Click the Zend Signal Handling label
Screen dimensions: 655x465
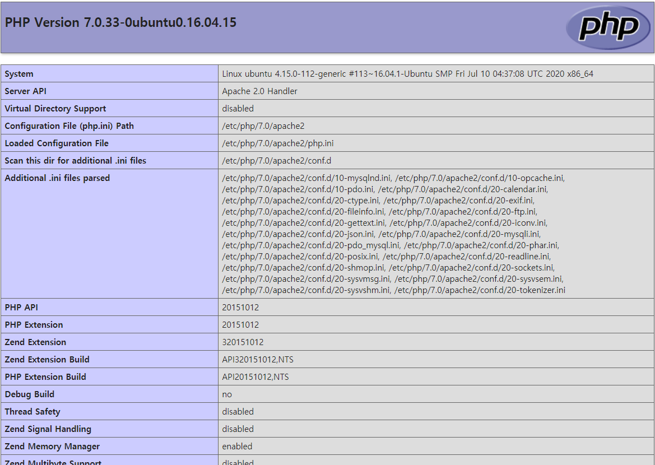48,429
